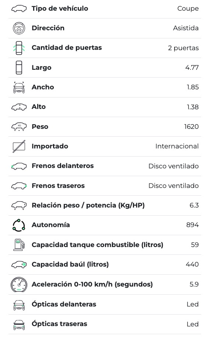Click the car doors icon for Cantidad de puertas
Image resolution: width=207 pixels, height=339 pixels.
click(19, 48)
